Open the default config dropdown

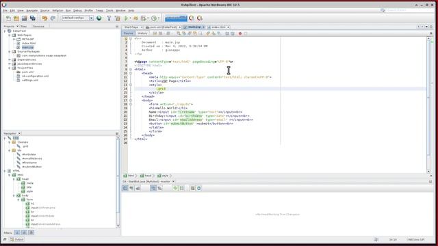pos(91,18)
